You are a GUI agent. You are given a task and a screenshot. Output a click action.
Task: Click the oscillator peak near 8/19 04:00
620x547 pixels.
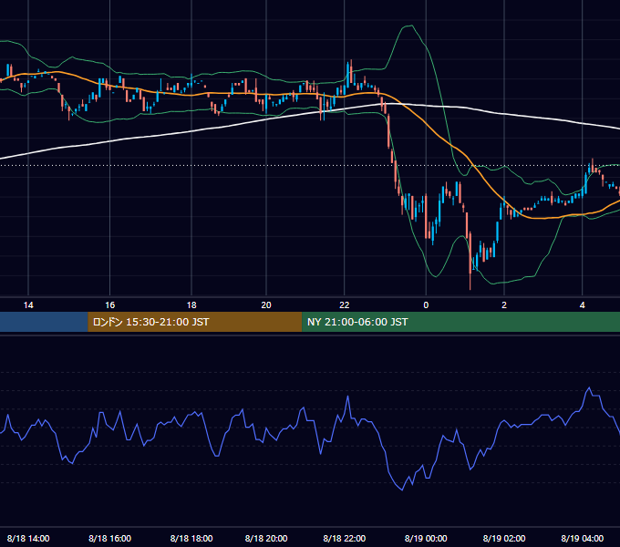589,388
